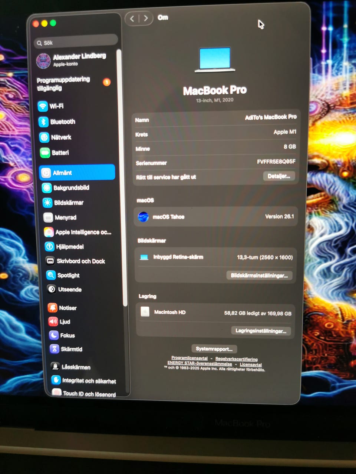The height and width of the screenshot is (474, 356).
Task: Select the Notiser label in sidebar
Action: (x=68, y=308)
